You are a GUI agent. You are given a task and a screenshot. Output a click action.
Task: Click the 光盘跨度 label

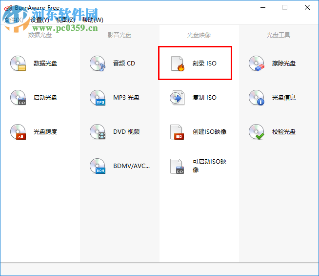click(x=45, y=132)
